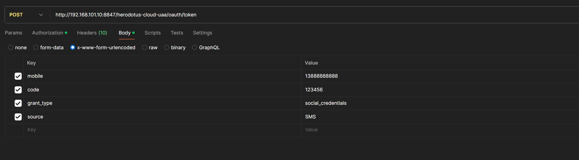The width and height of the screenshot is (579, 160).
Task: Choose form-data body type
Action: click(36, 48)
